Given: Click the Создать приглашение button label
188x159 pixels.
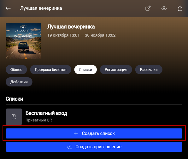Looking at the screenshot, I should (x=98, y=147).
